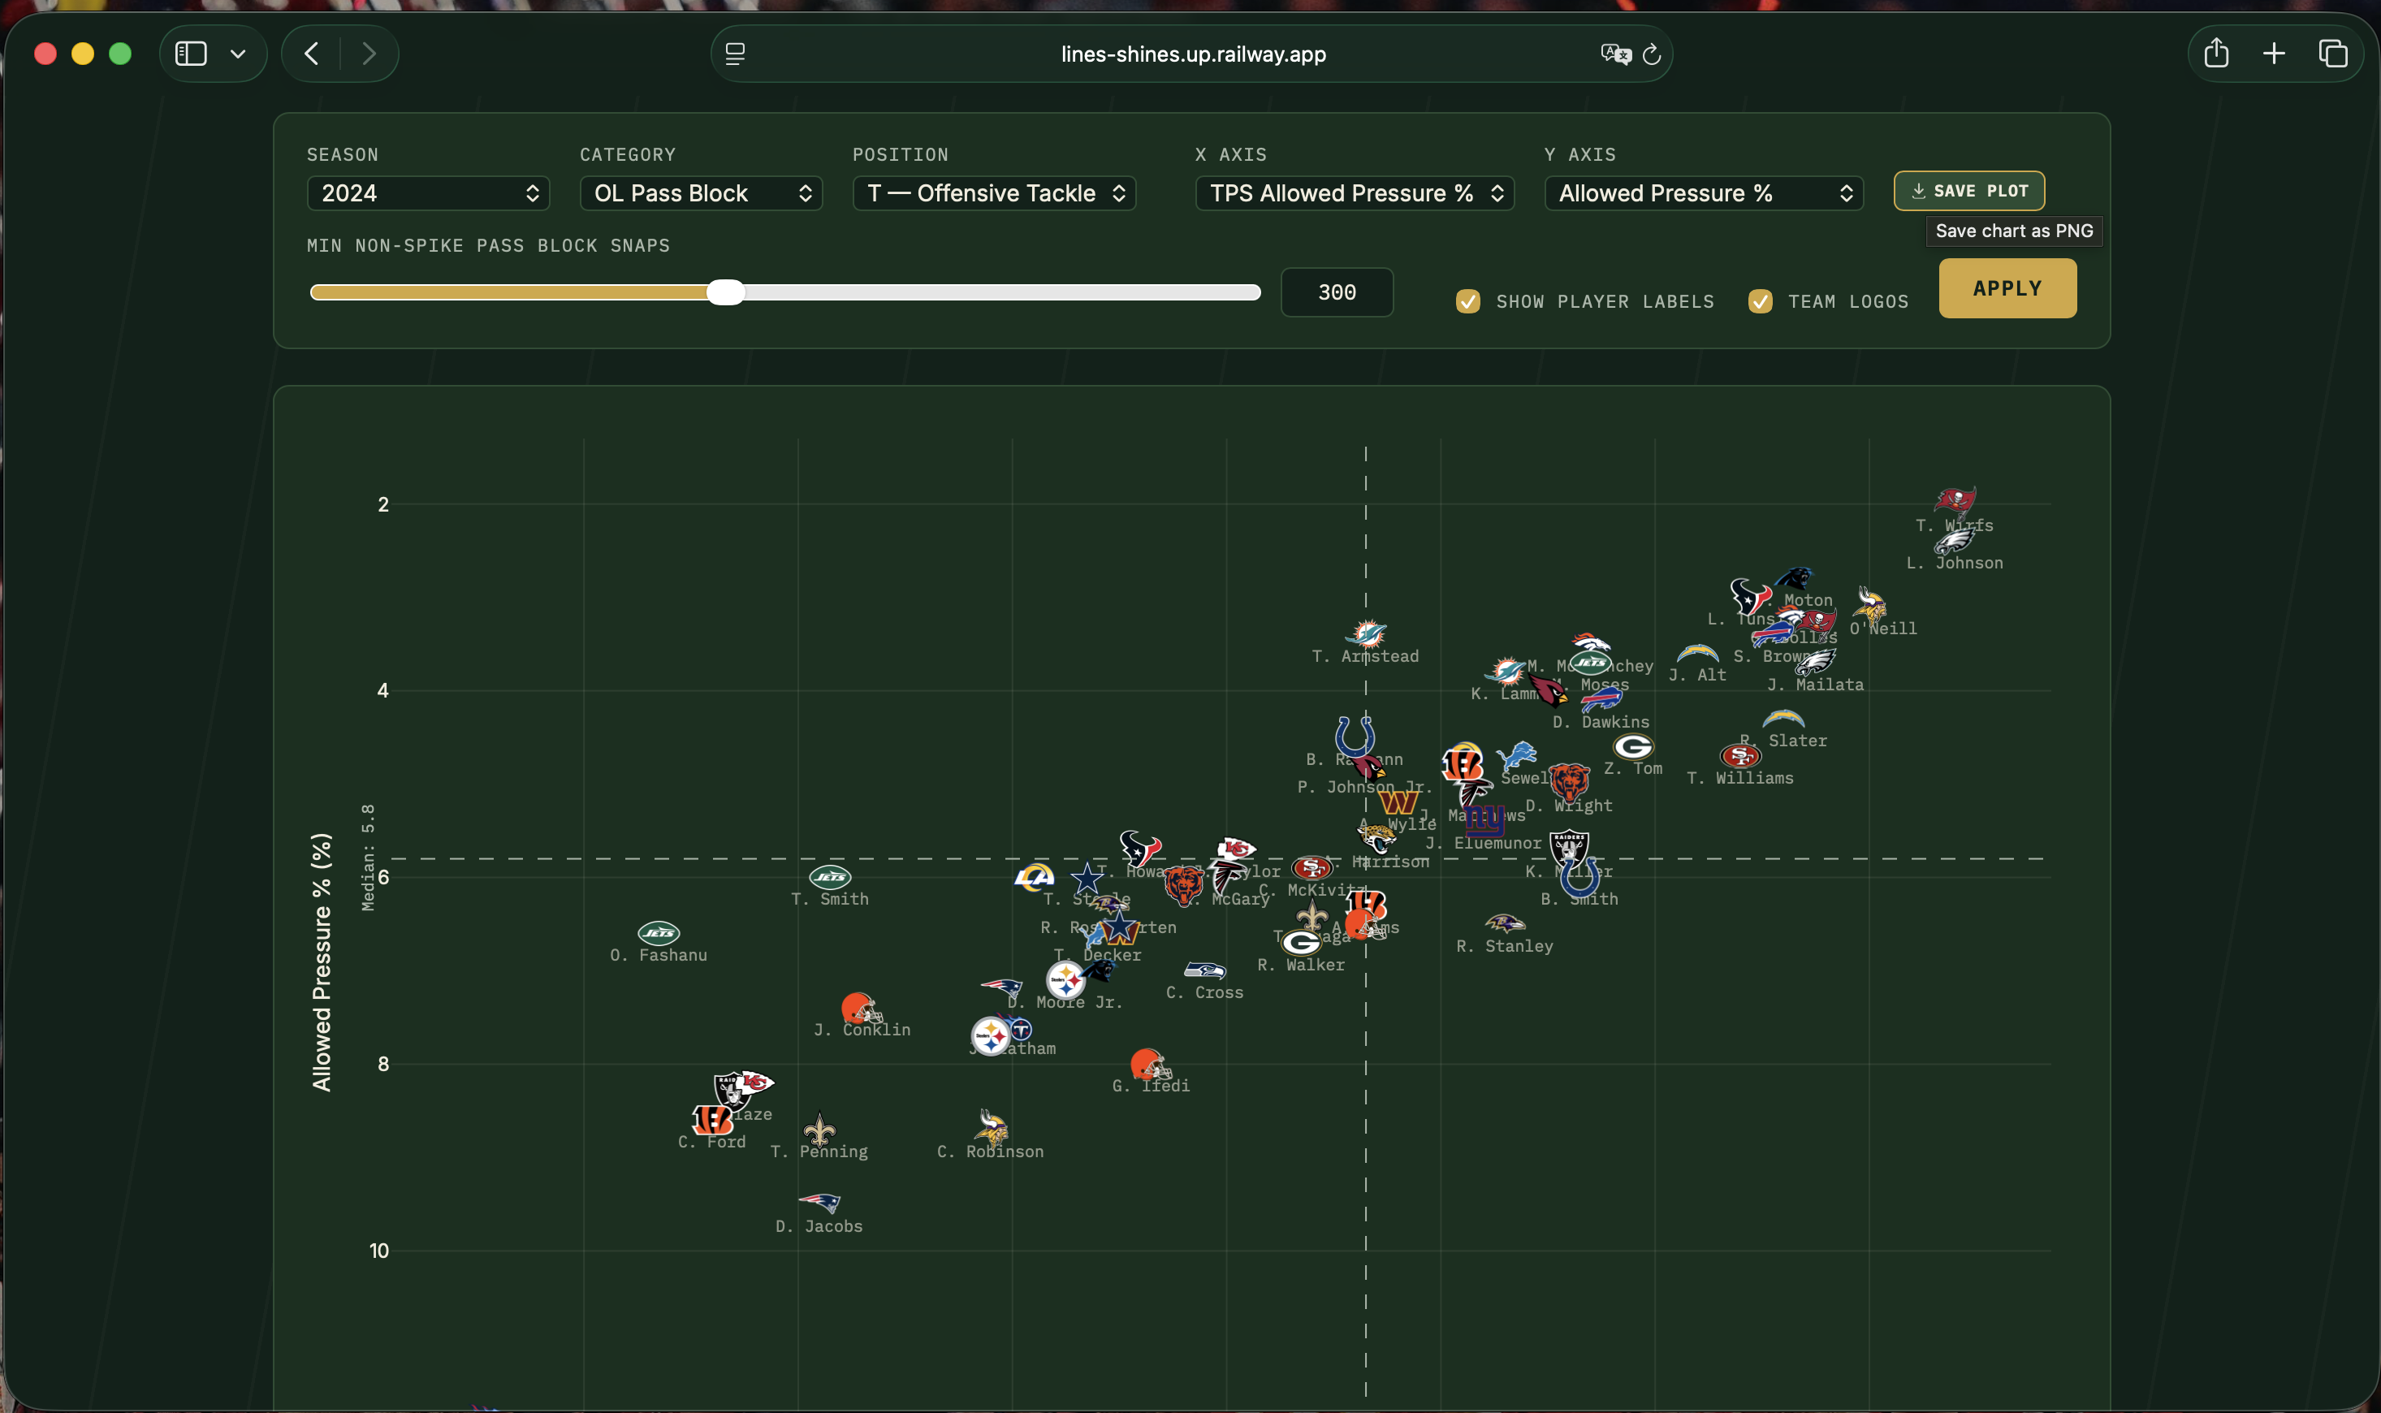
Task: Show tab overview icon
Action: pos(2332,54)
